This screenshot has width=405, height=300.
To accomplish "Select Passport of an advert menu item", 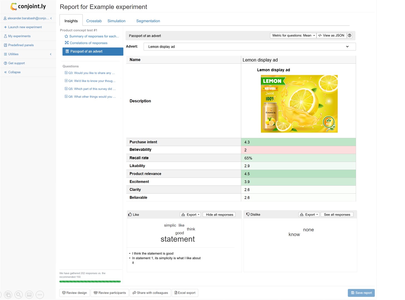I will 93,51.
